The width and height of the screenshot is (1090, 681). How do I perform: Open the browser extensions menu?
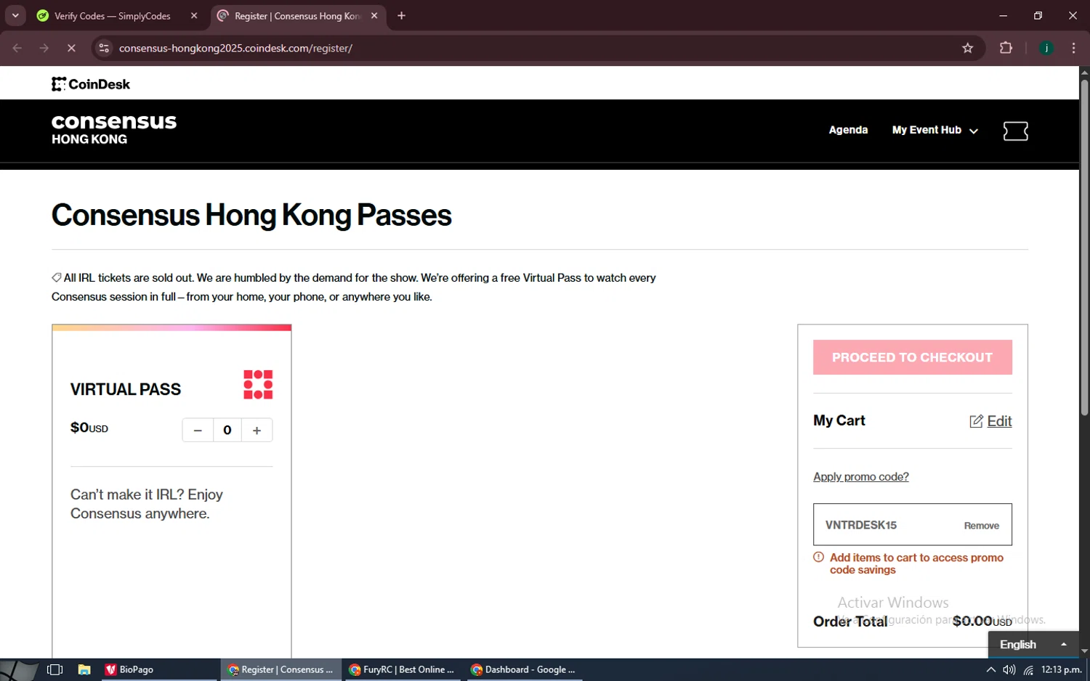point(1006,48)
